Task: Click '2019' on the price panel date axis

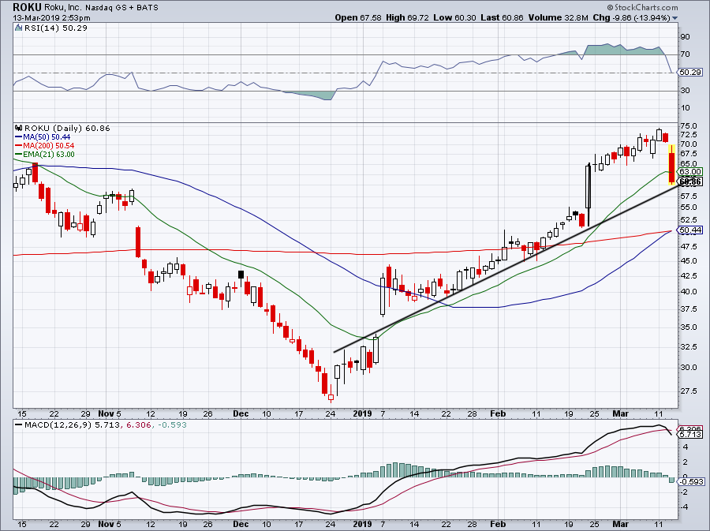Action: pyautogui.click(x=362, y=413)
